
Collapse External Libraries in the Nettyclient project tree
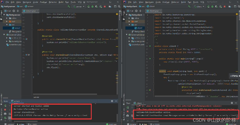[x=127, y=35]
